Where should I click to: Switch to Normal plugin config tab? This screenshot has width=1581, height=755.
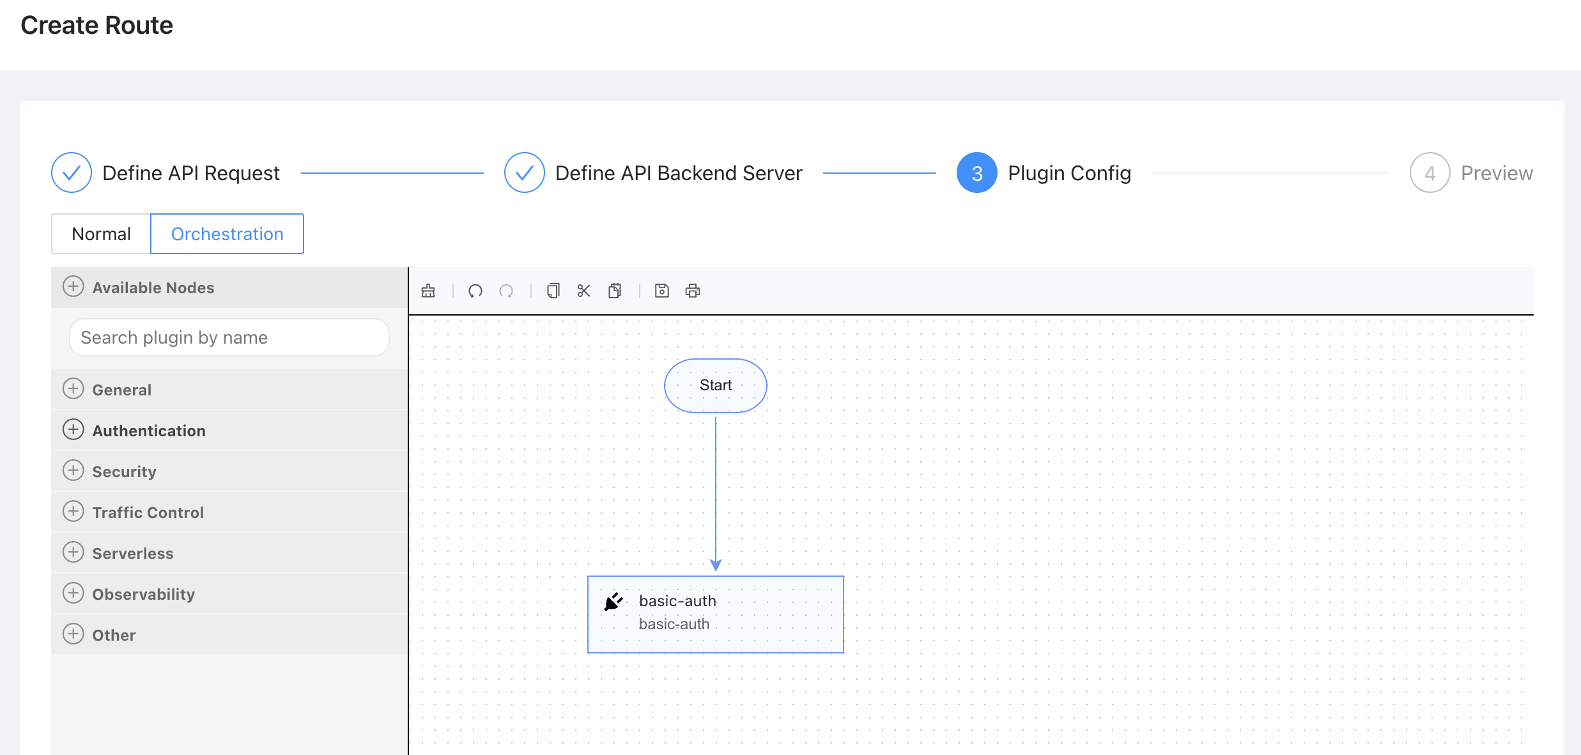[x=100, y=234]
